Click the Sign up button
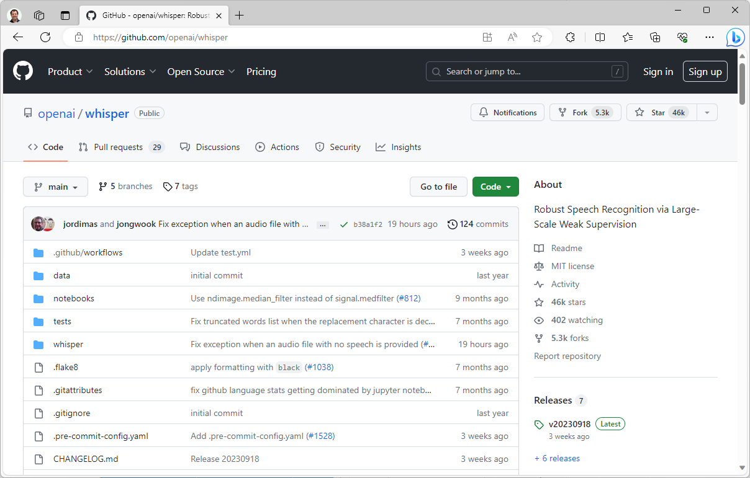The width and height of the screenshot is (750, 478). pos(705,71)
